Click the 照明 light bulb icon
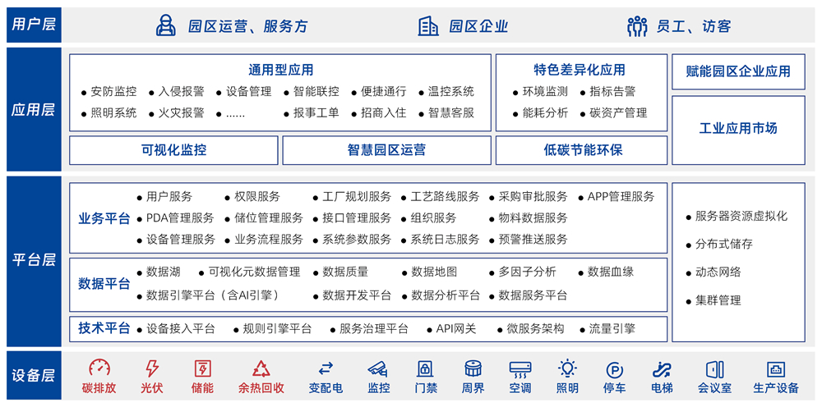Screen dimensions: 822x407 click(567, 368)
